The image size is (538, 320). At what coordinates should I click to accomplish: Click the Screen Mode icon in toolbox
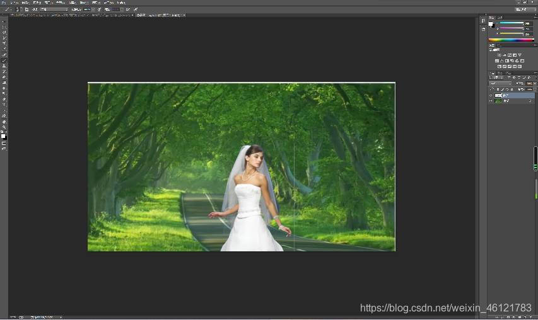(4, 149)
